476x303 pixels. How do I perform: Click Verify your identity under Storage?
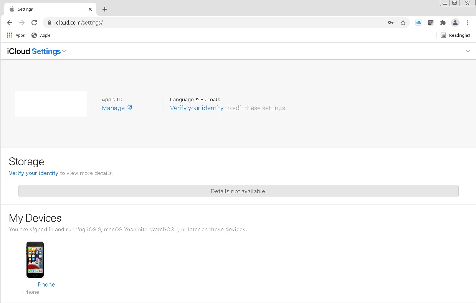pos(33,173)
